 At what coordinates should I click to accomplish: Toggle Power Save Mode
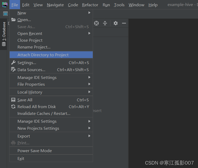click(51, 151)
